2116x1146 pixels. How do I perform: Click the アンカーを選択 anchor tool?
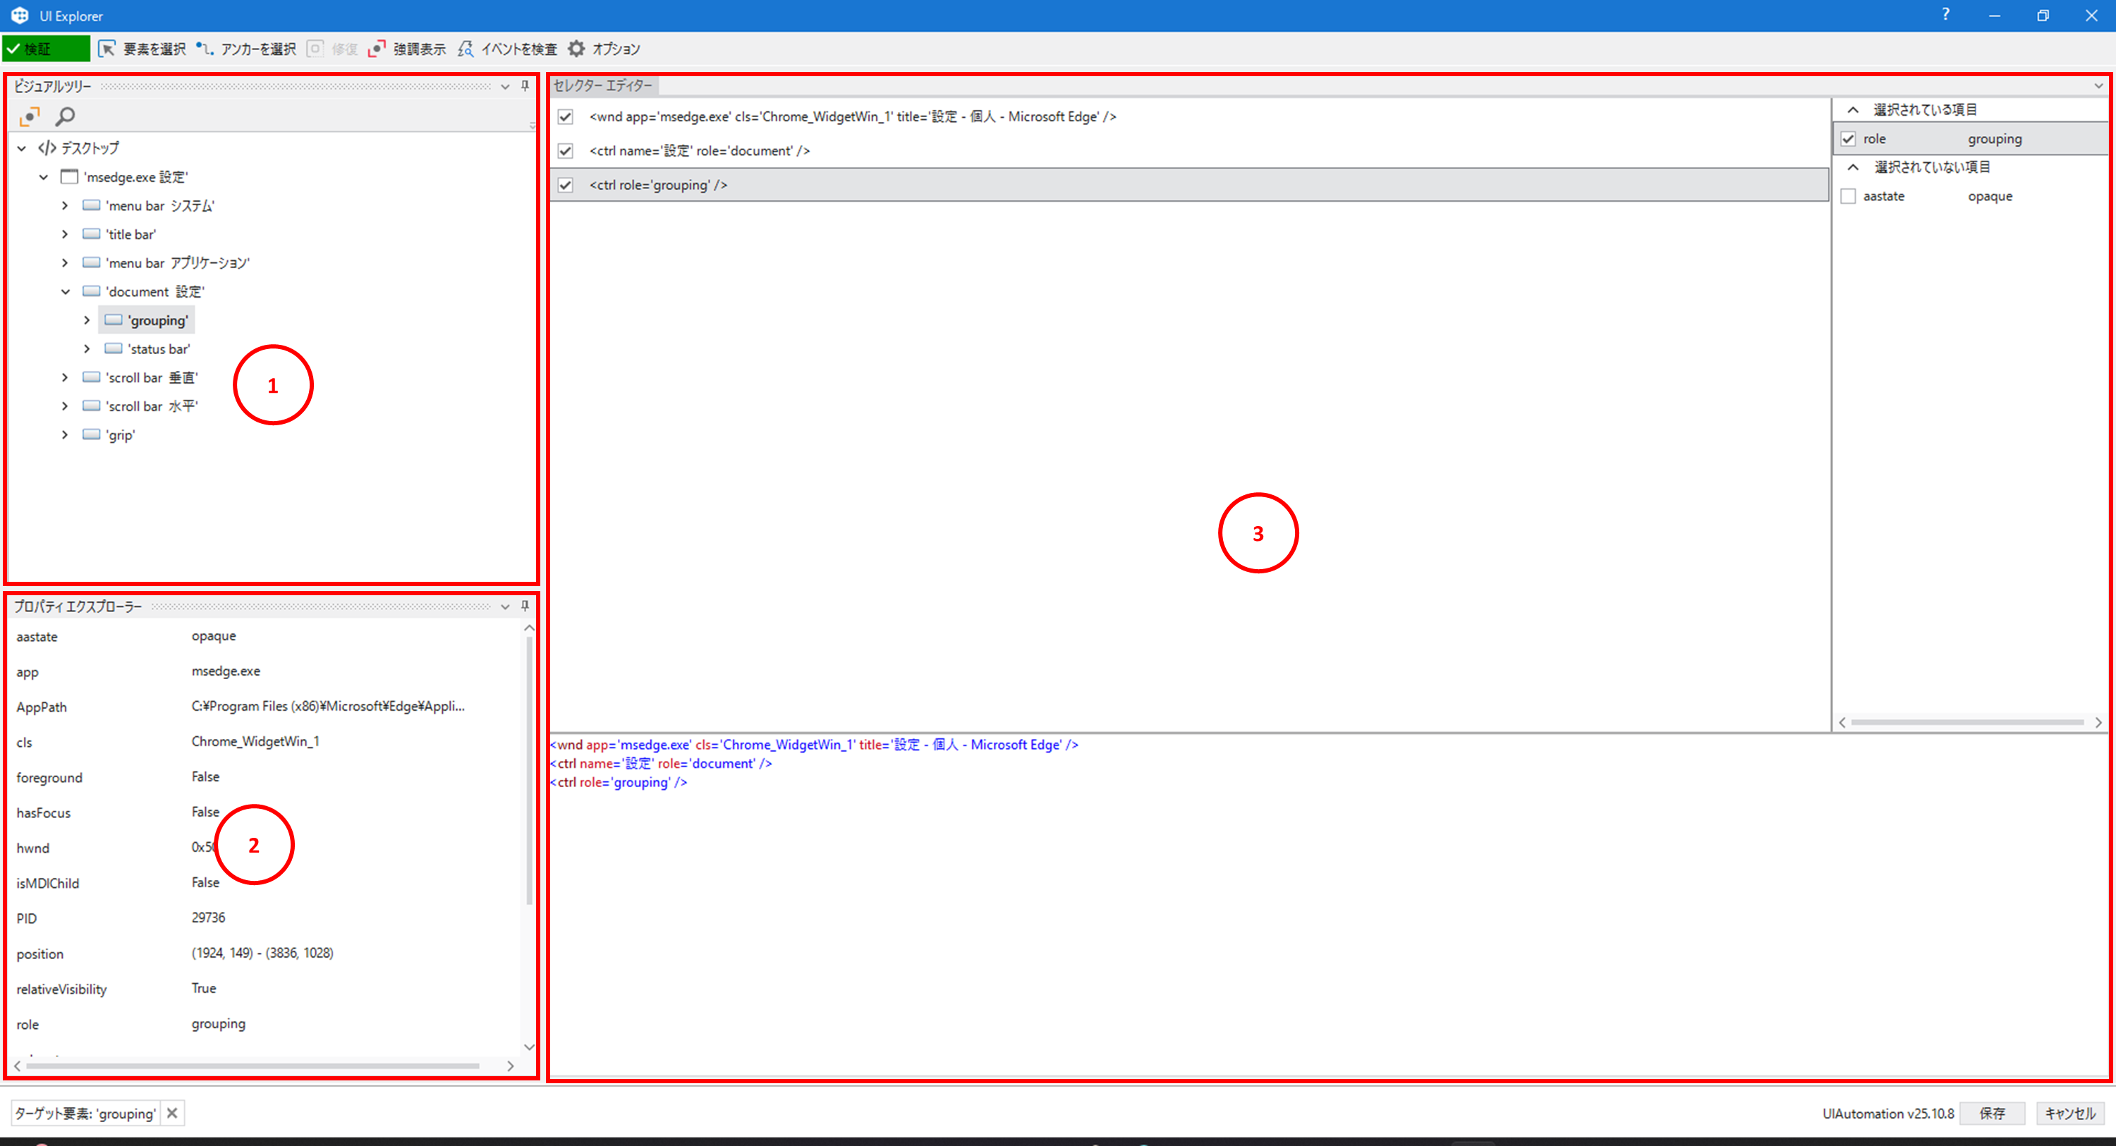point(248,49)
